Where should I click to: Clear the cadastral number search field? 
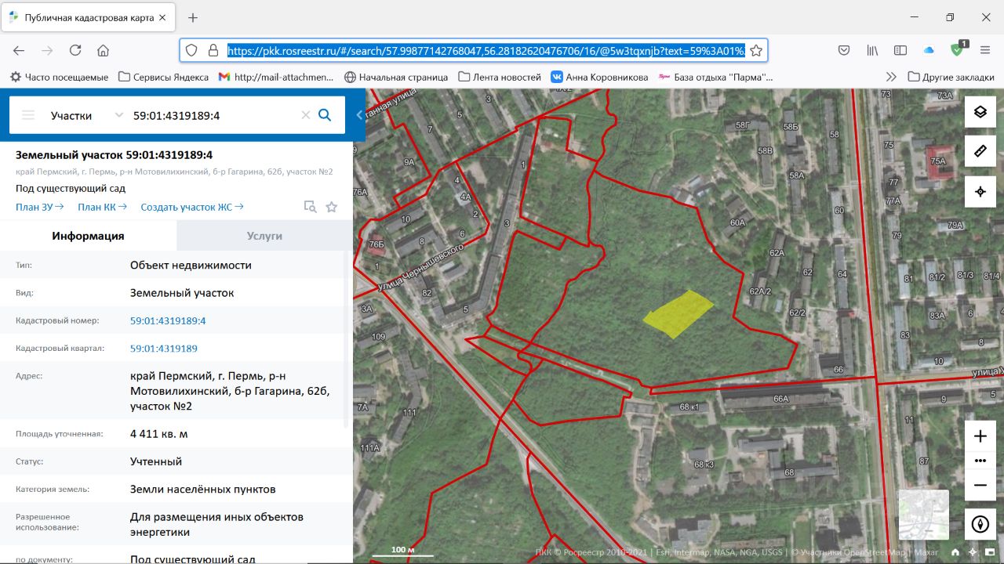tap(306, 115)
